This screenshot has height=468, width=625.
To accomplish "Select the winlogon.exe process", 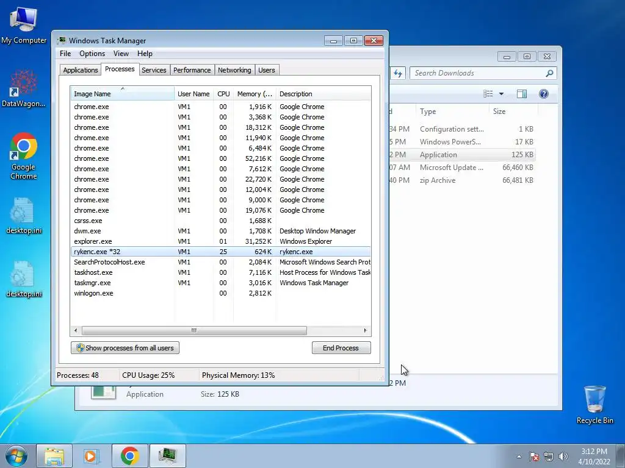I will (x=220, y=293).
